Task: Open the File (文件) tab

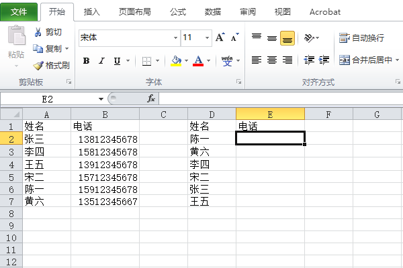Action: [x=19, y=12]
